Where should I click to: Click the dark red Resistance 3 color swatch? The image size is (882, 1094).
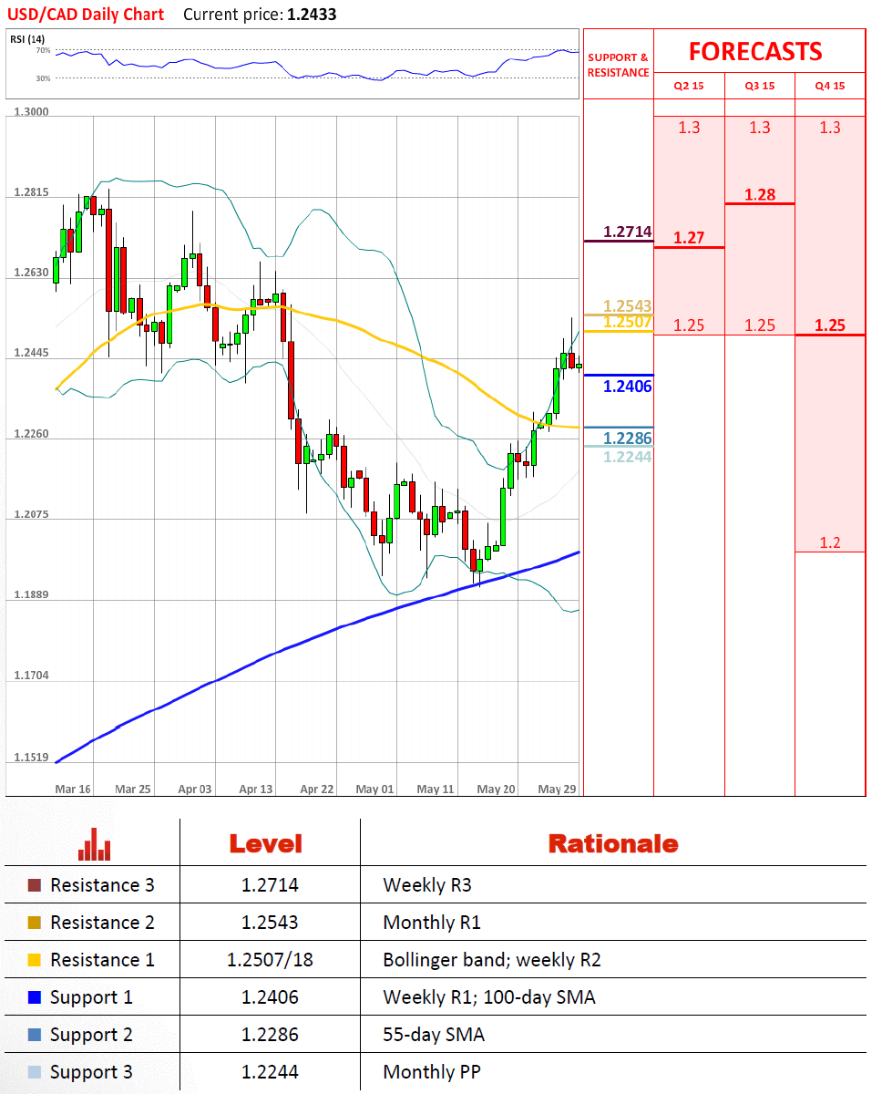point(35,885)
